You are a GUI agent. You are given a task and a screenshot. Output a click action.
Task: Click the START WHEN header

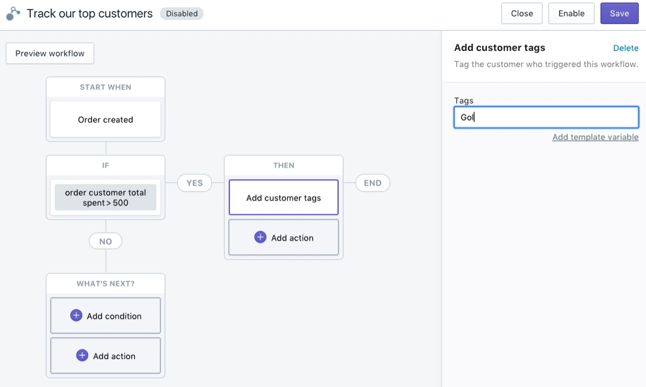click(x=106, y=87)
